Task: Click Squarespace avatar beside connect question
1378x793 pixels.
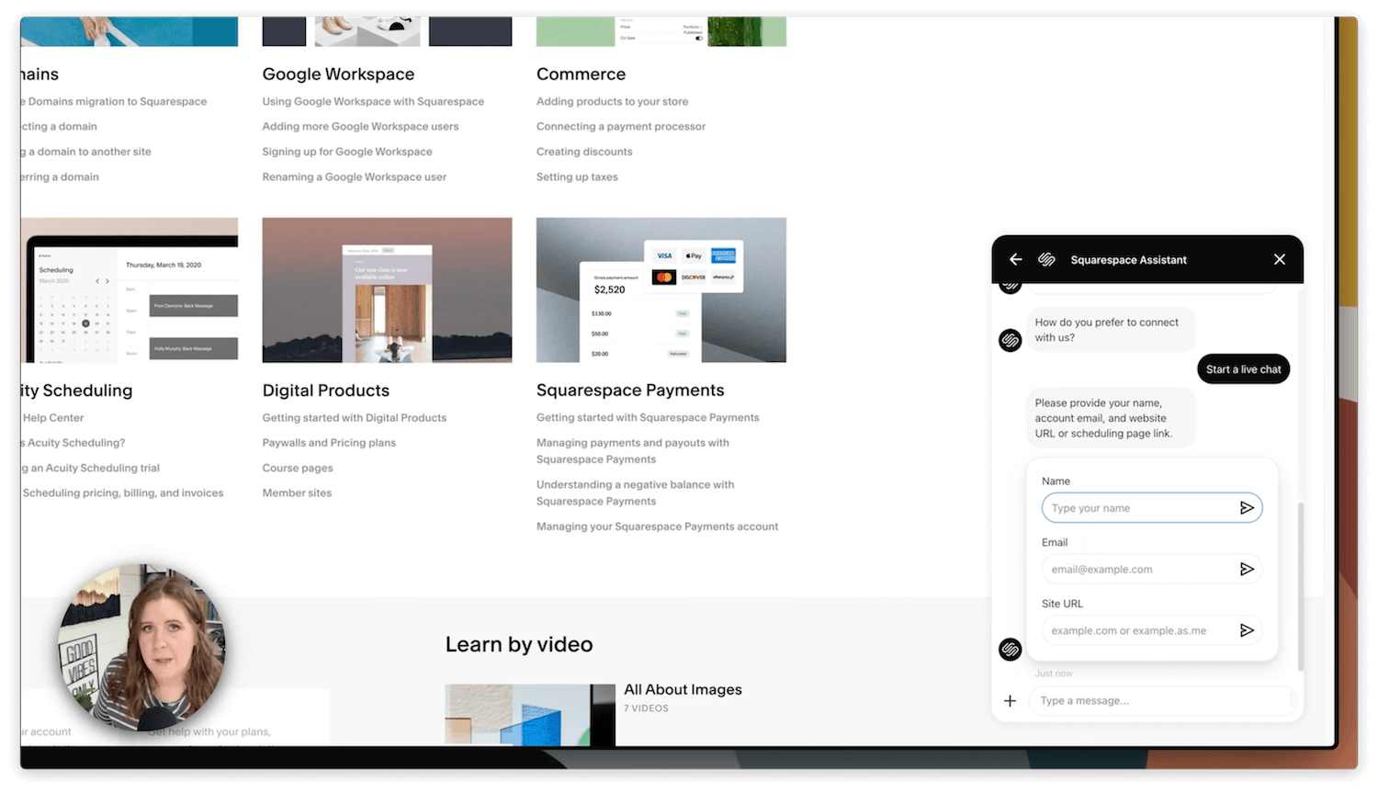Action: [1011, 341]
